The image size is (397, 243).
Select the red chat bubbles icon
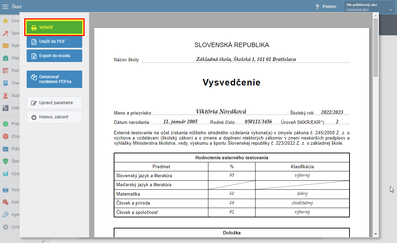click(5, 202)
